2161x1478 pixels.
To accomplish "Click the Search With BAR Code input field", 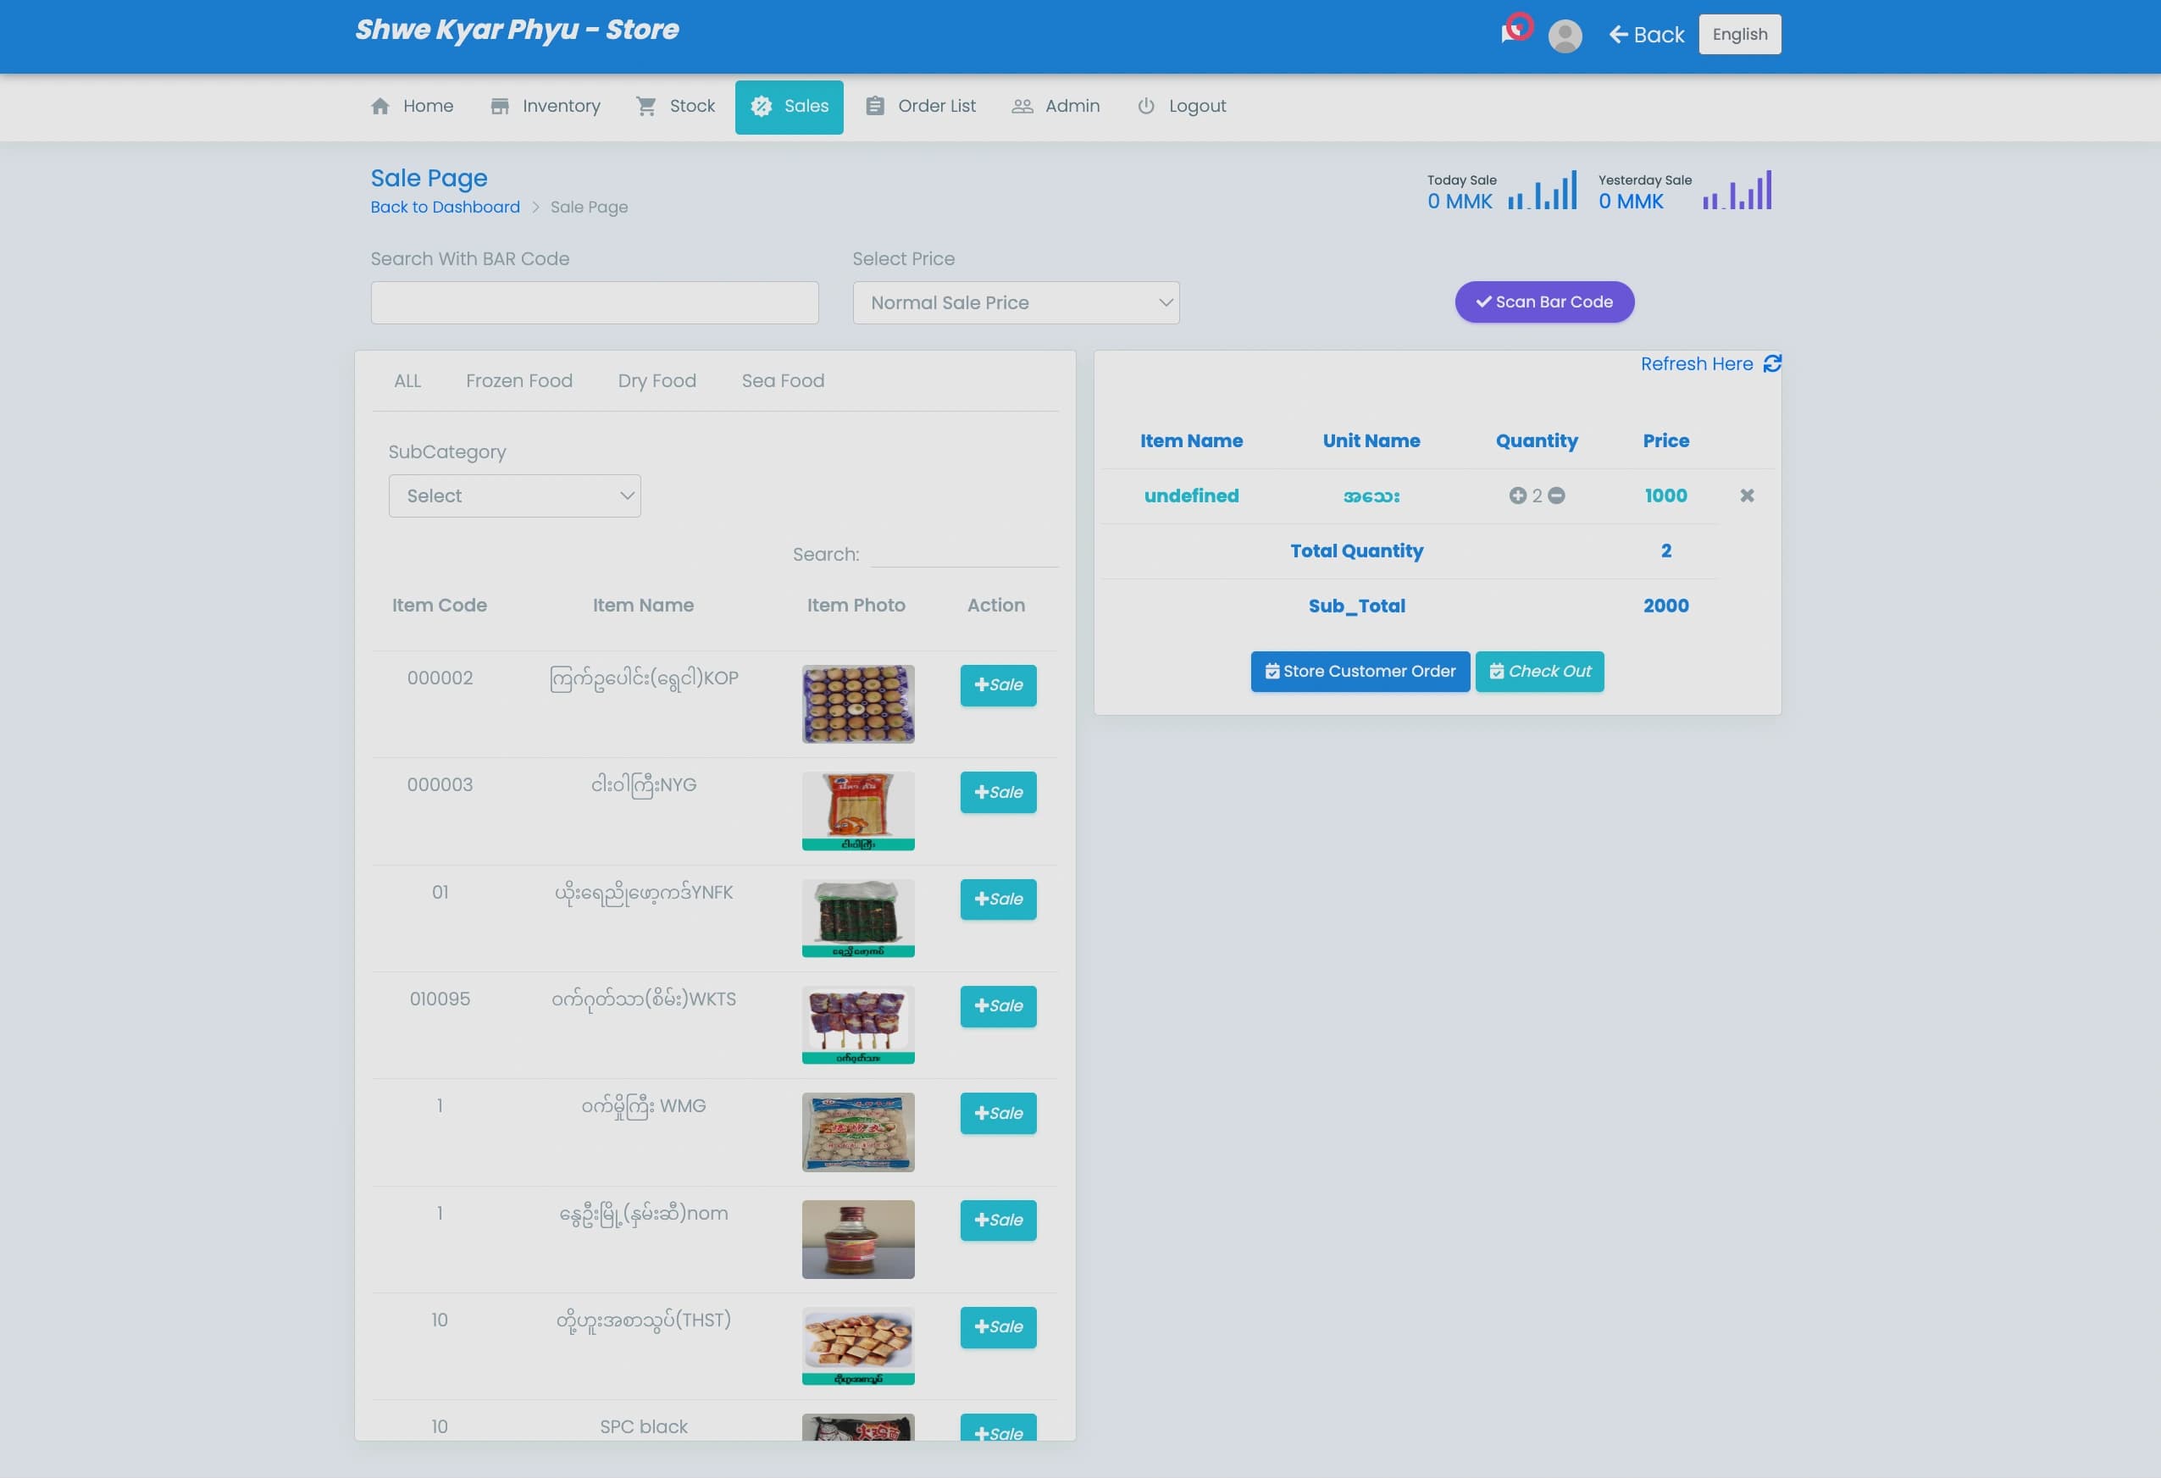I will coord(594,302).
